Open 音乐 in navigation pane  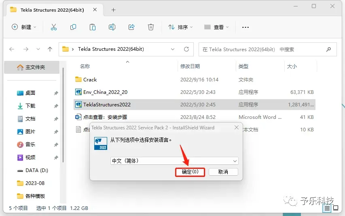tap(30, 145)
